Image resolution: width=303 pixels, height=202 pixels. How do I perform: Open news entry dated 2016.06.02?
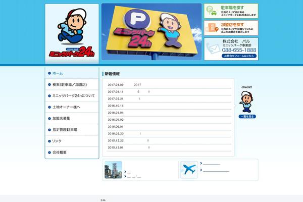coord(169,120)
